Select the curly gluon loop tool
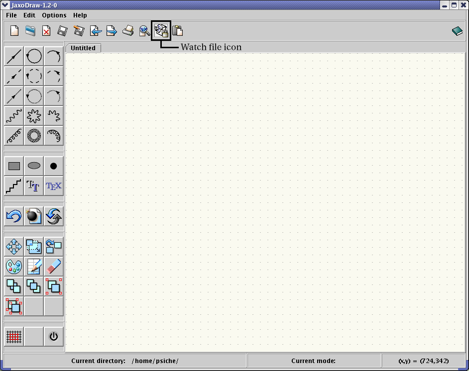This screenshot has height=371, width=469. [34, 136]
